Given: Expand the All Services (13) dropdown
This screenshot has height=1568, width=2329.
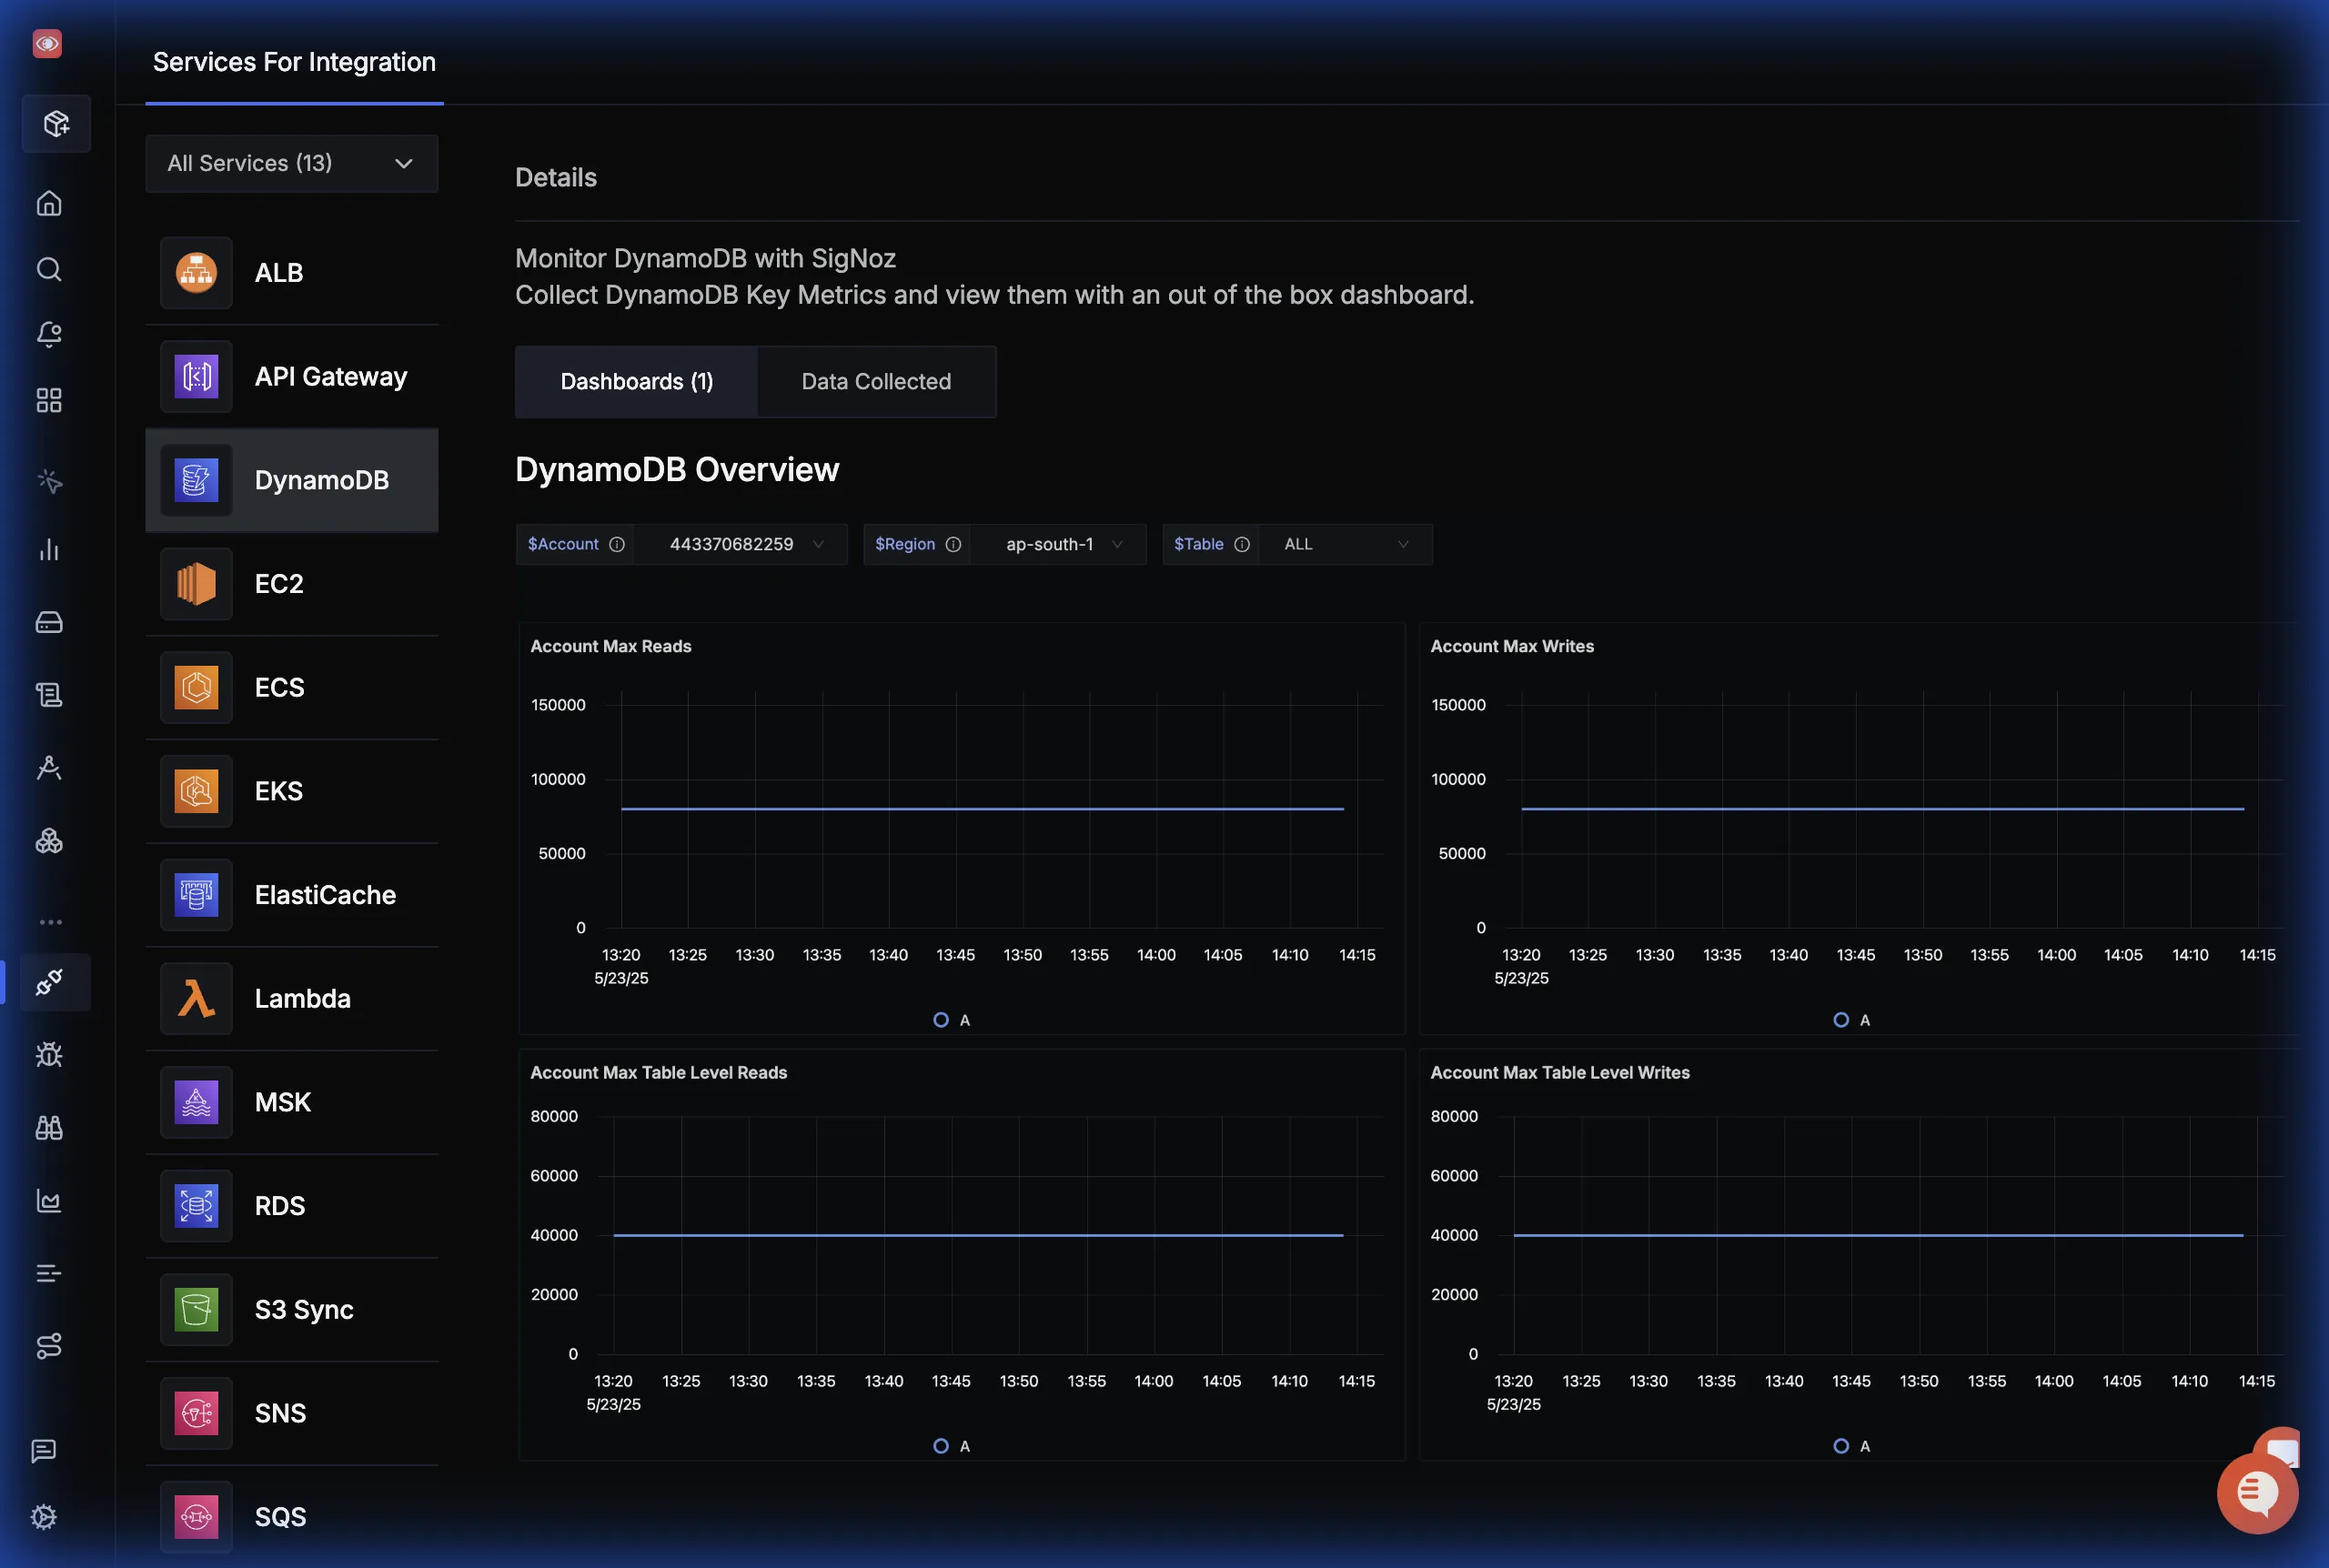Looking at the screenshot, I should click(291, 164).
